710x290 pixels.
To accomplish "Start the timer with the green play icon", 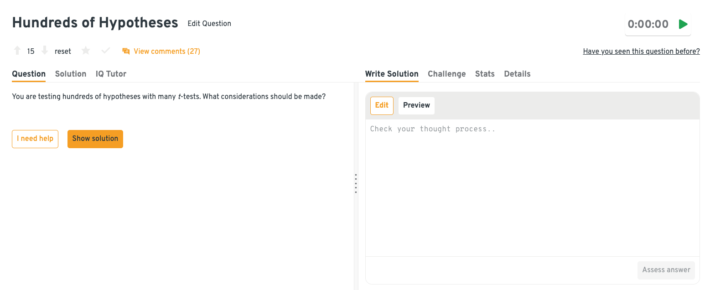I will pyautogui.click(x=683, y=24).
